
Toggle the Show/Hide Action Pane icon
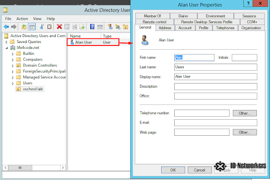point(100,27)
